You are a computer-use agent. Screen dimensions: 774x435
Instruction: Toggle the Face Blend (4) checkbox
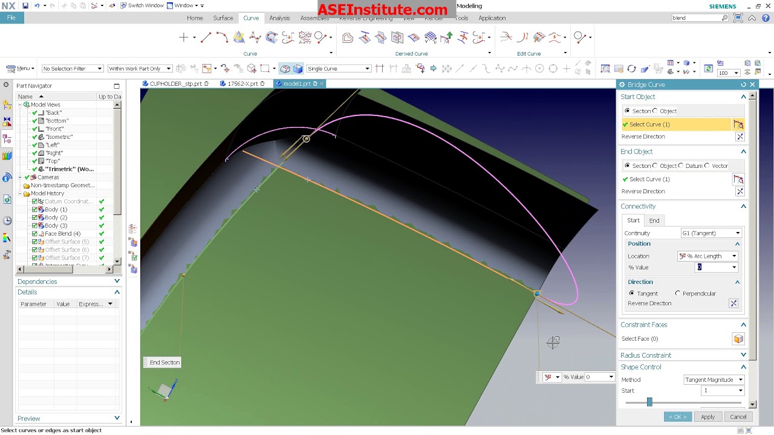coord(34,234)
